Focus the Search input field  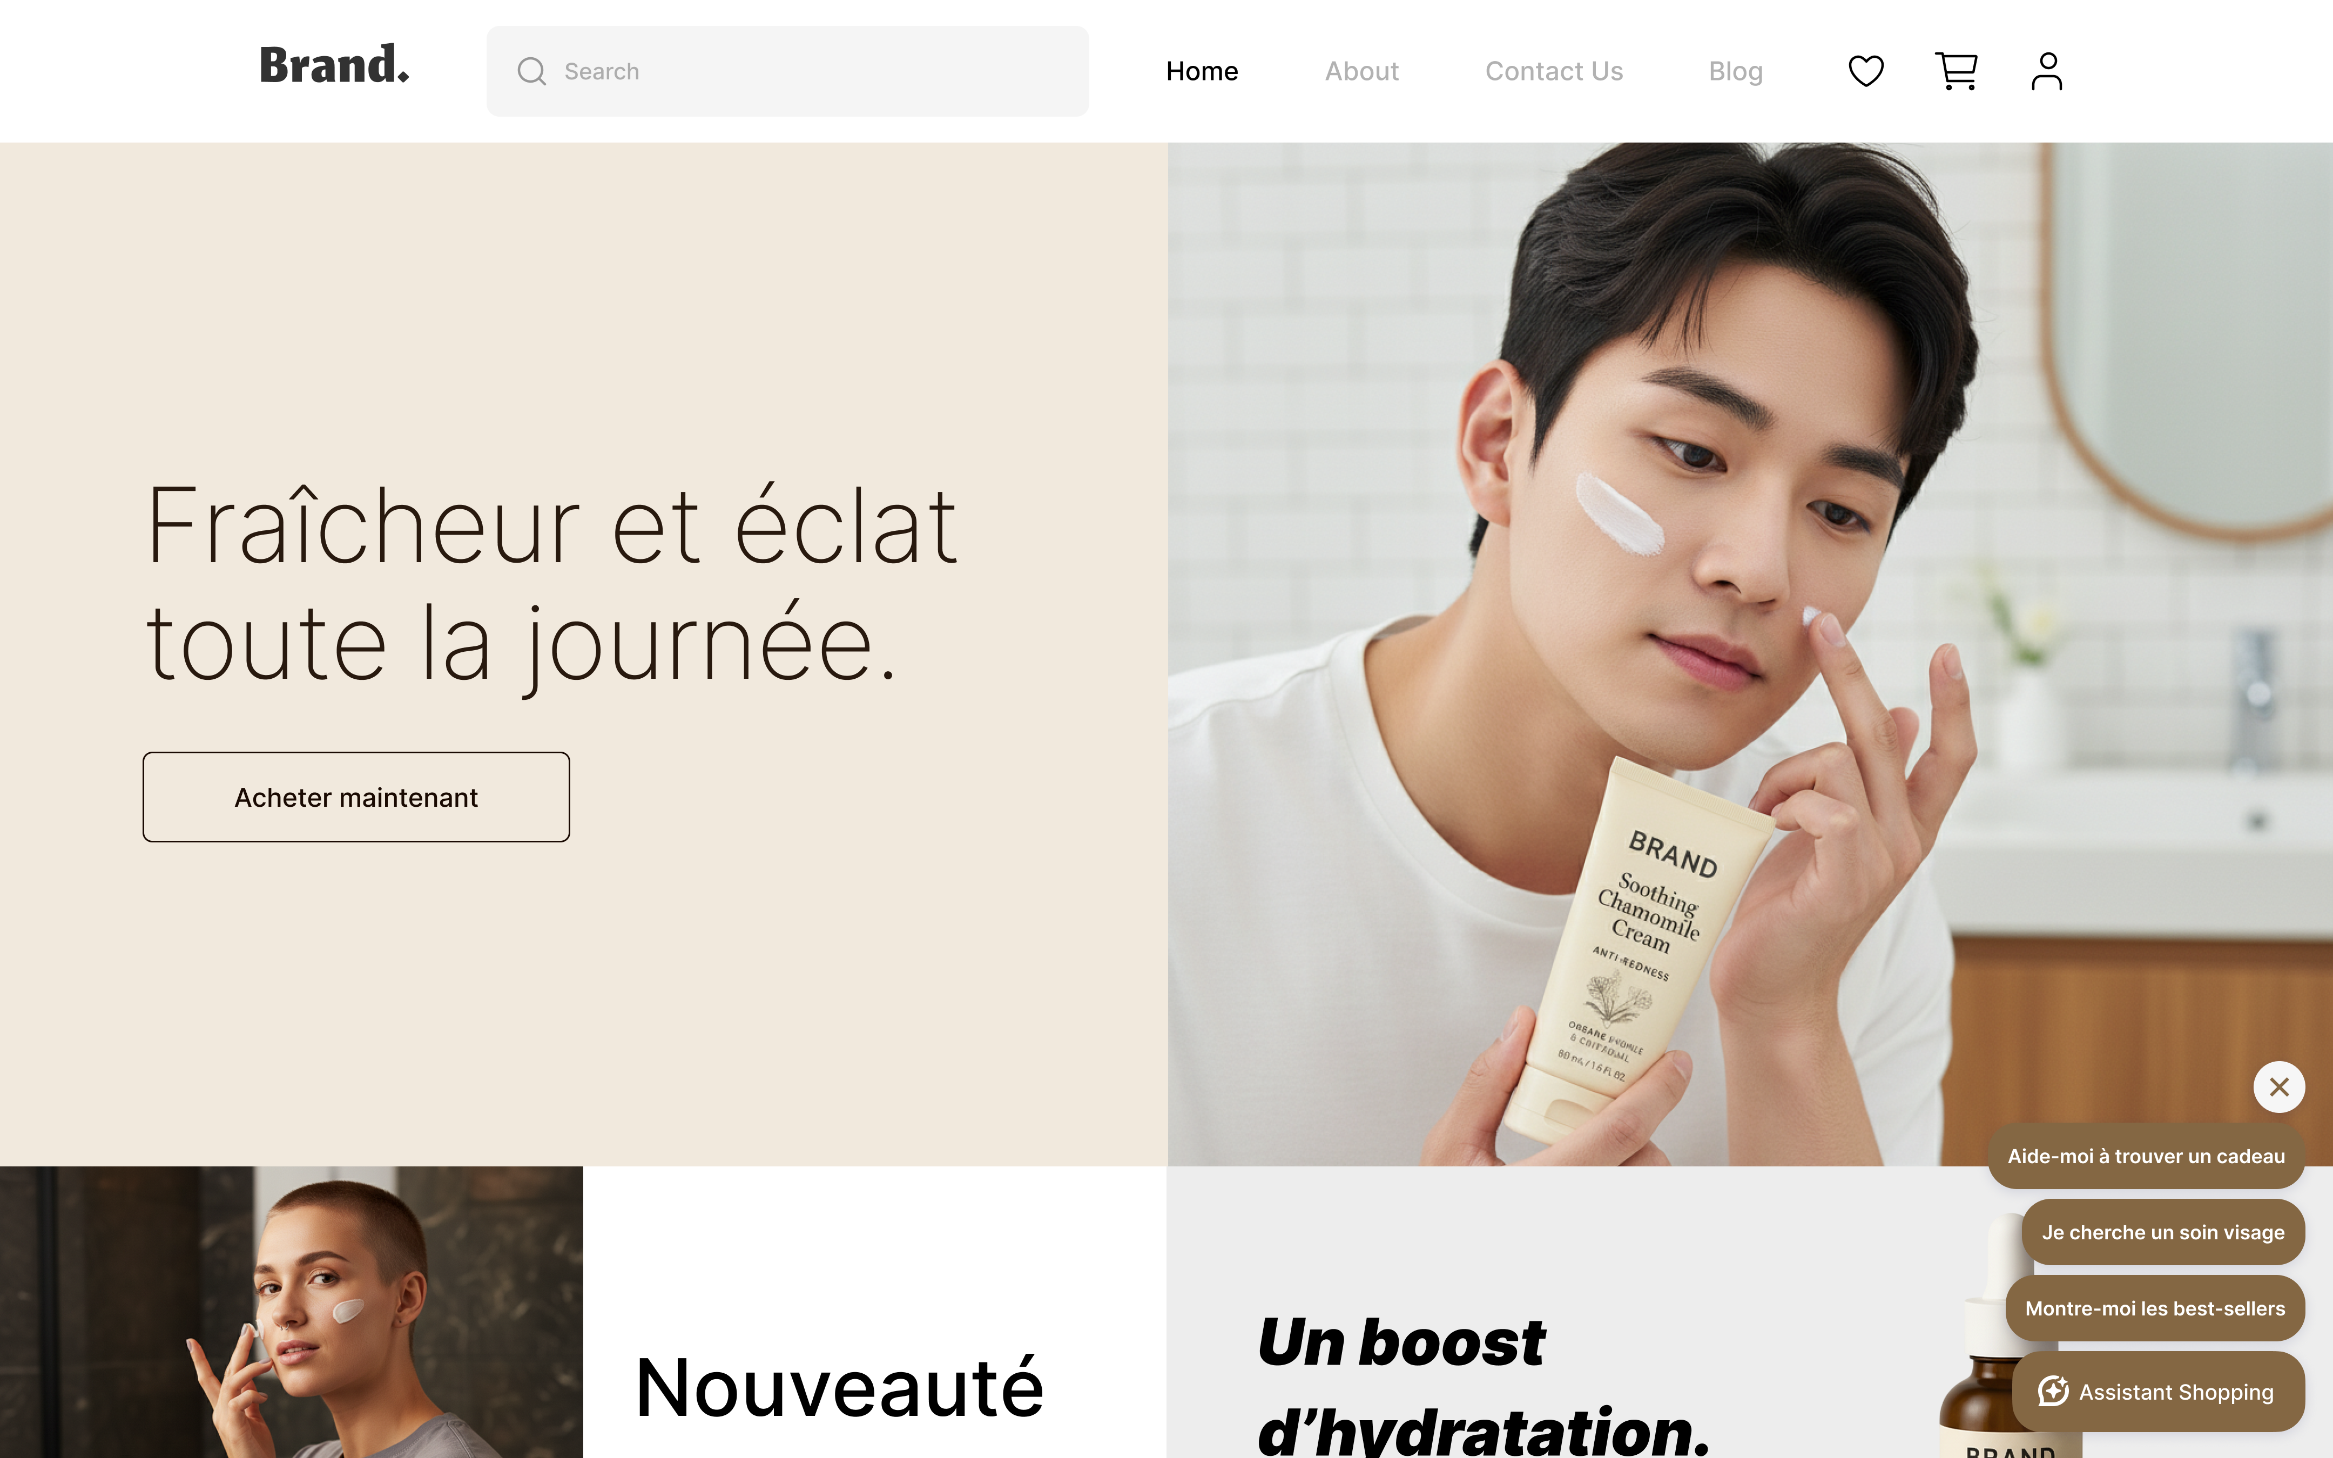point(787,71)
